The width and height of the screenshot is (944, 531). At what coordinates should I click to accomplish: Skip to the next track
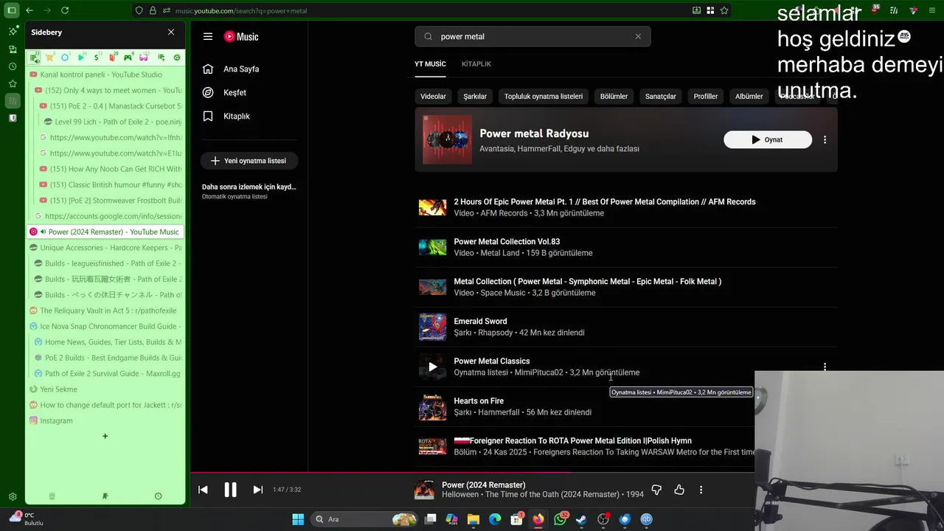point(257,490)
